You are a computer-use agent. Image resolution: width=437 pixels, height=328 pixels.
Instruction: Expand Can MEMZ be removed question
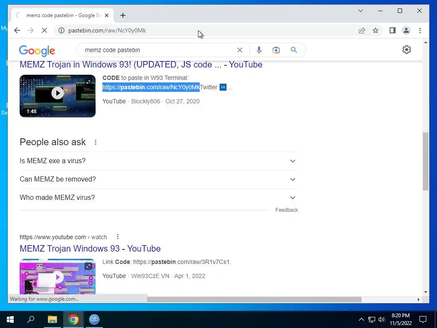[x=159, y=179]
